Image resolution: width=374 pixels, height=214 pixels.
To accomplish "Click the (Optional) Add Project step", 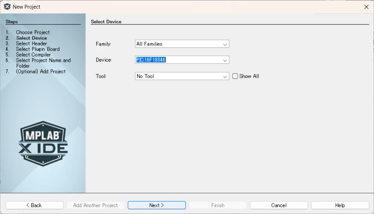I will pyautogui.click(x=41, y=71).
